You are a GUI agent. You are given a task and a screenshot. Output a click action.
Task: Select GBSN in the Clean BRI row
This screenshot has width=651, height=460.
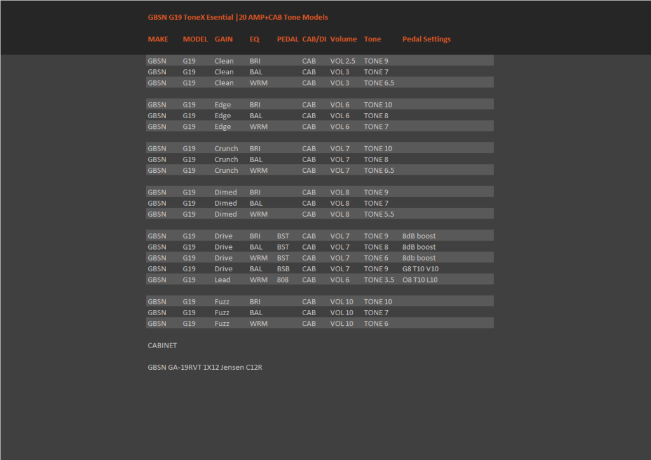click(157, 61)
